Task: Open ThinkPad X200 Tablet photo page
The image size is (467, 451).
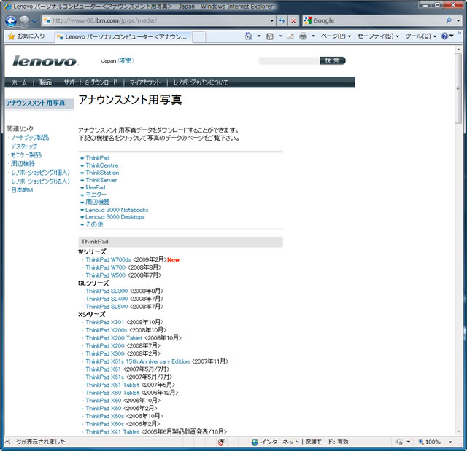Action: (x=114, y=338)
